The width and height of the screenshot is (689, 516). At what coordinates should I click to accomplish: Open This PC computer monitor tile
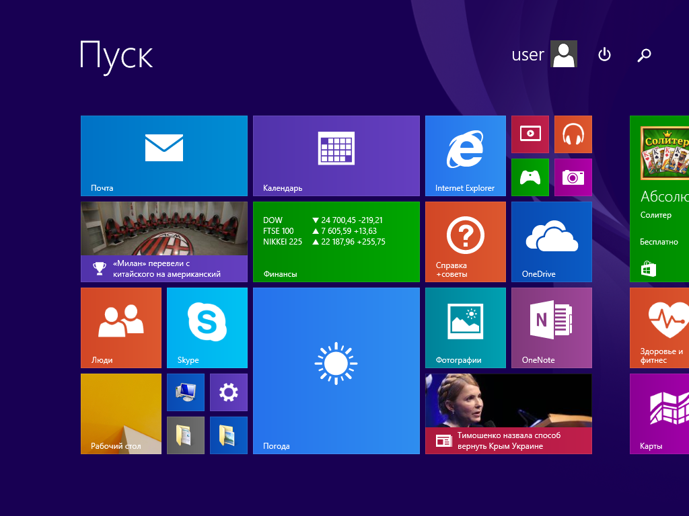186,392
